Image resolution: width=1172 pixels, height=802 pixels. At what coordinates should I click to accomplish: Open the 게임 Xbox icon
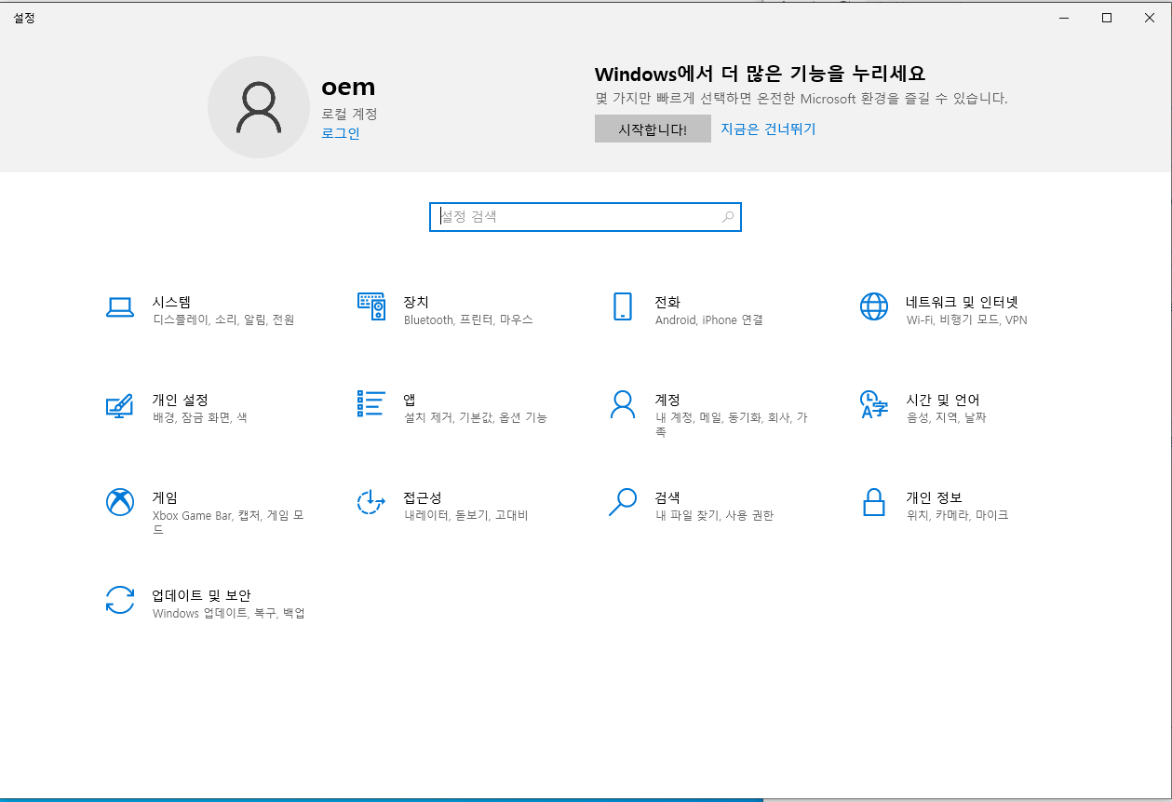[120, 502]
